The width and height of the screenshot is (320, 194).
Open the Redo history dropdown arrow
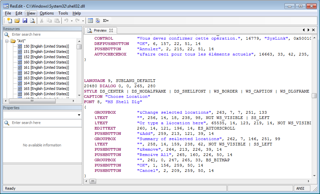83,21
